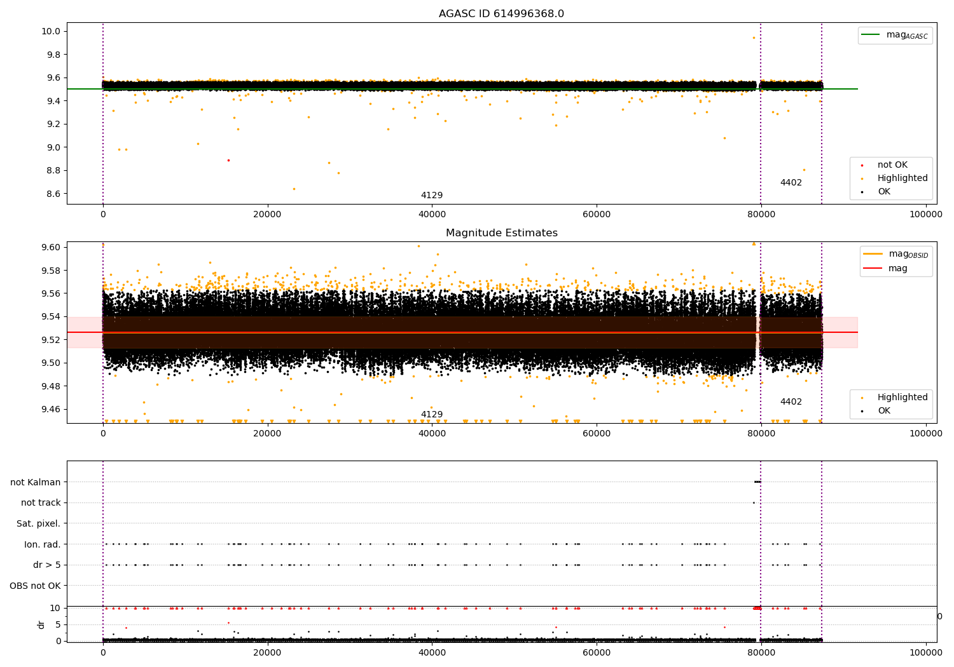
Task: Click the 'not Kalman' row label
Action: click(36, 482)
